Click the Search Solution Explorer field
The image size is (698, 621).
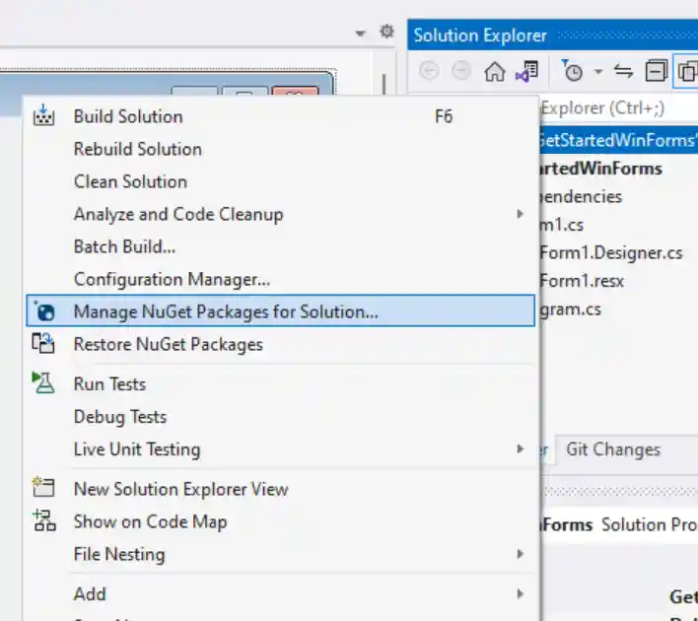click(x=619, y=107)
